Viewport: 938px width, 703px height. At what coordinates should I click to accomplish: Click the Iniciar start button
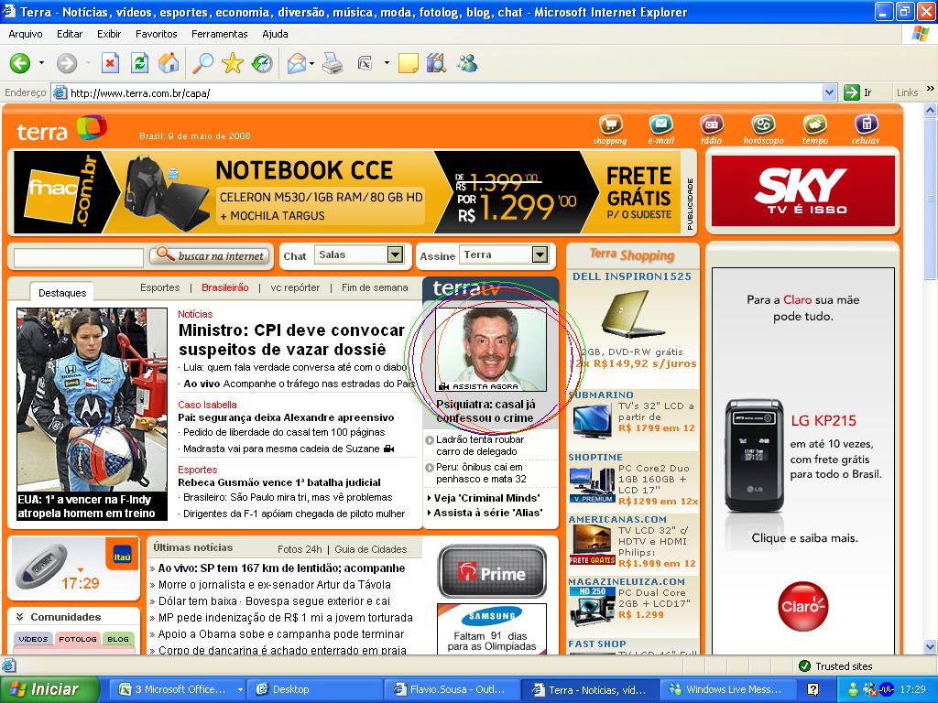tap(49, 689)
